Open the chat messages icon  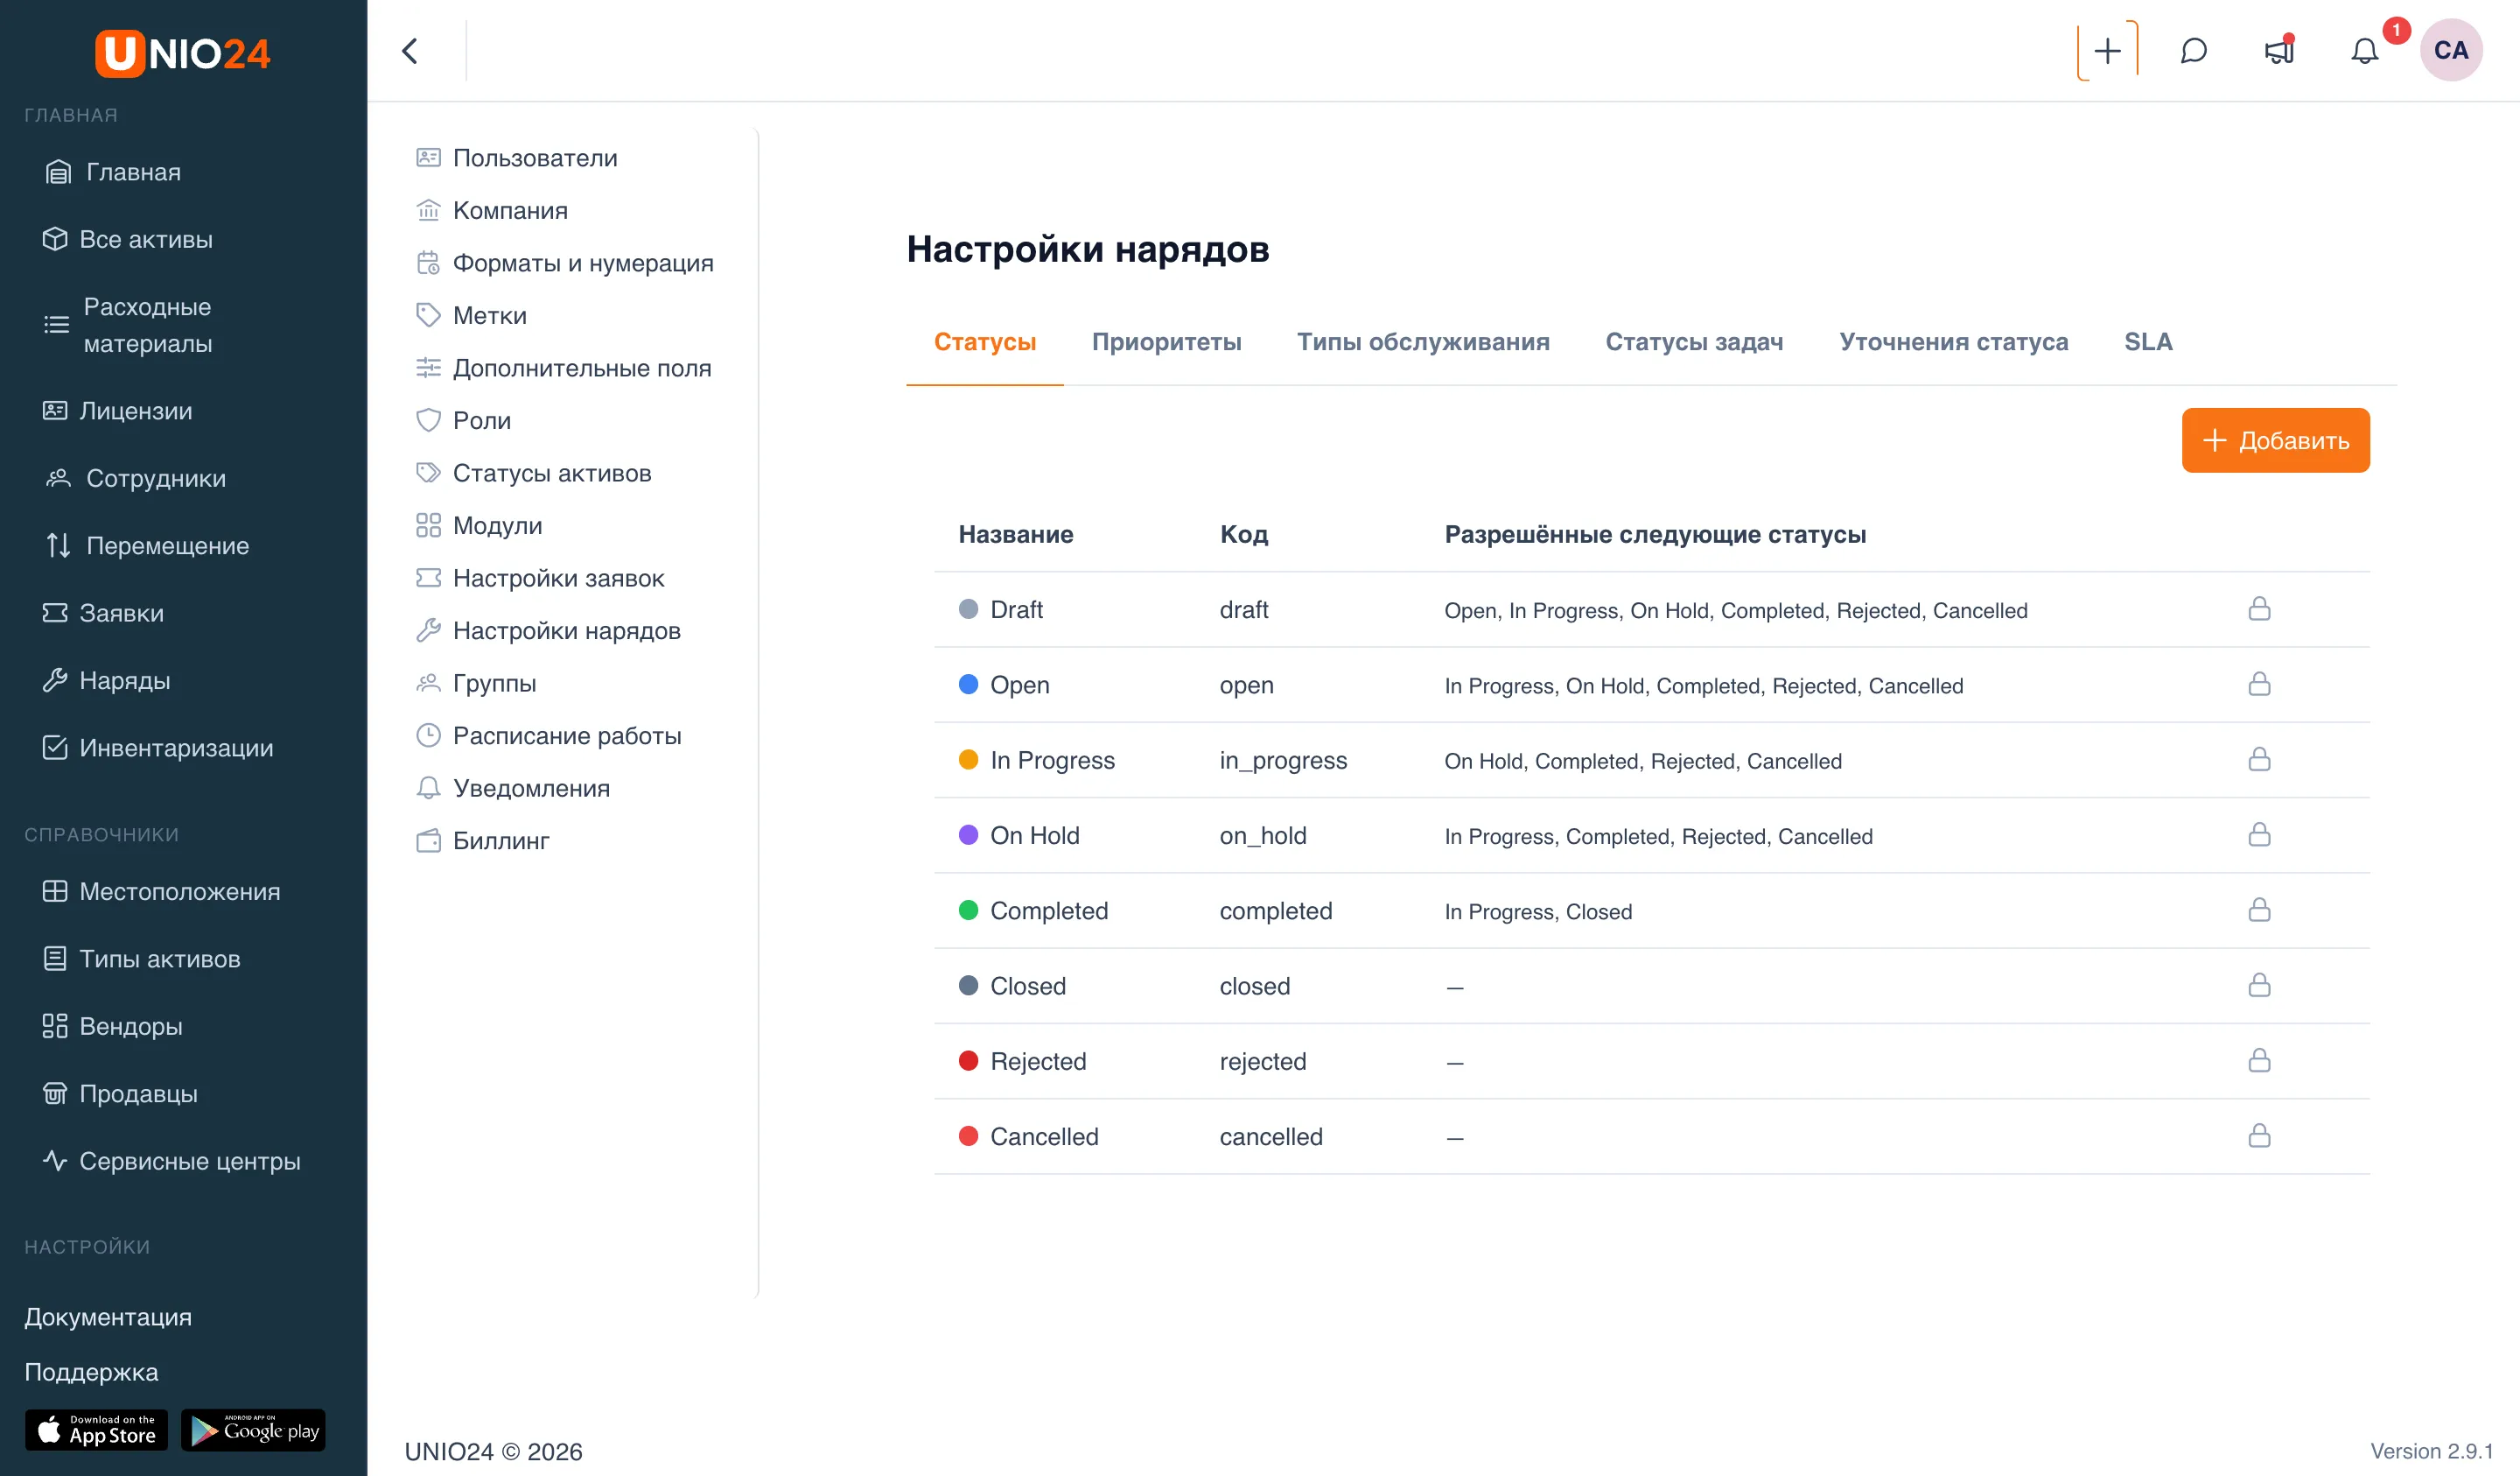[x=2193, y=51]
